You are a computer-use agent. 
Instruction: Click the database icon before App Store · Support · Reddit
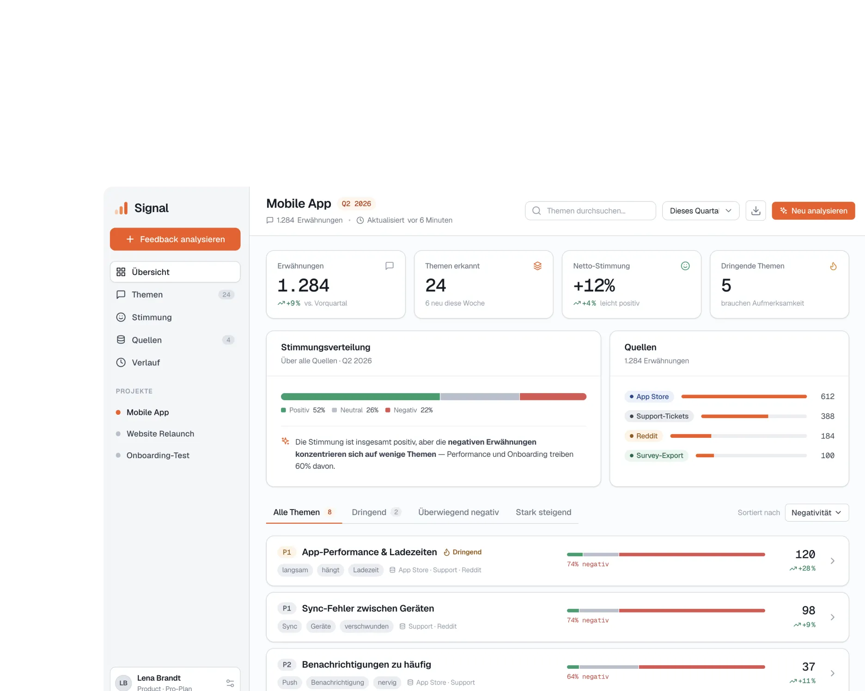[x=392, y=570]
